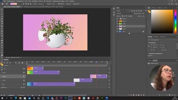Screen dimensions: 178x100
Task: Select the Zoom tool
Action: (x=2, y=57)
